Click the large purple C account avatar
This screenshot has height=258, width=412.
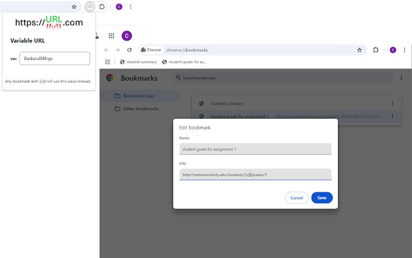tap(127, 36)
